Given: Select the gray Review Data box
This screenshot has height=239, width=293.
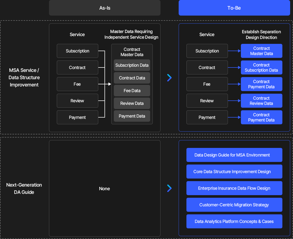Looking at the screenshot, I should pyautogui.click(x=132, y=104).
